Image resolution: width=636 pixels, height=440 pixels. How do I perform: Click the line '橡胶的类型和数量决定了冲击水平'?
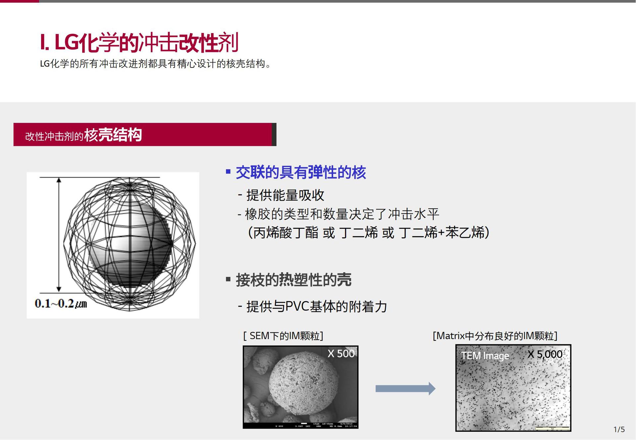(342, 214)
